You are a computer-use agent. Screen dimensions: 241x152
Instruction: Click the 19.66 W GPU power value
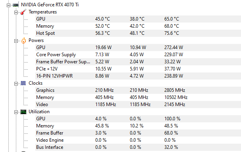coord(103,47)
